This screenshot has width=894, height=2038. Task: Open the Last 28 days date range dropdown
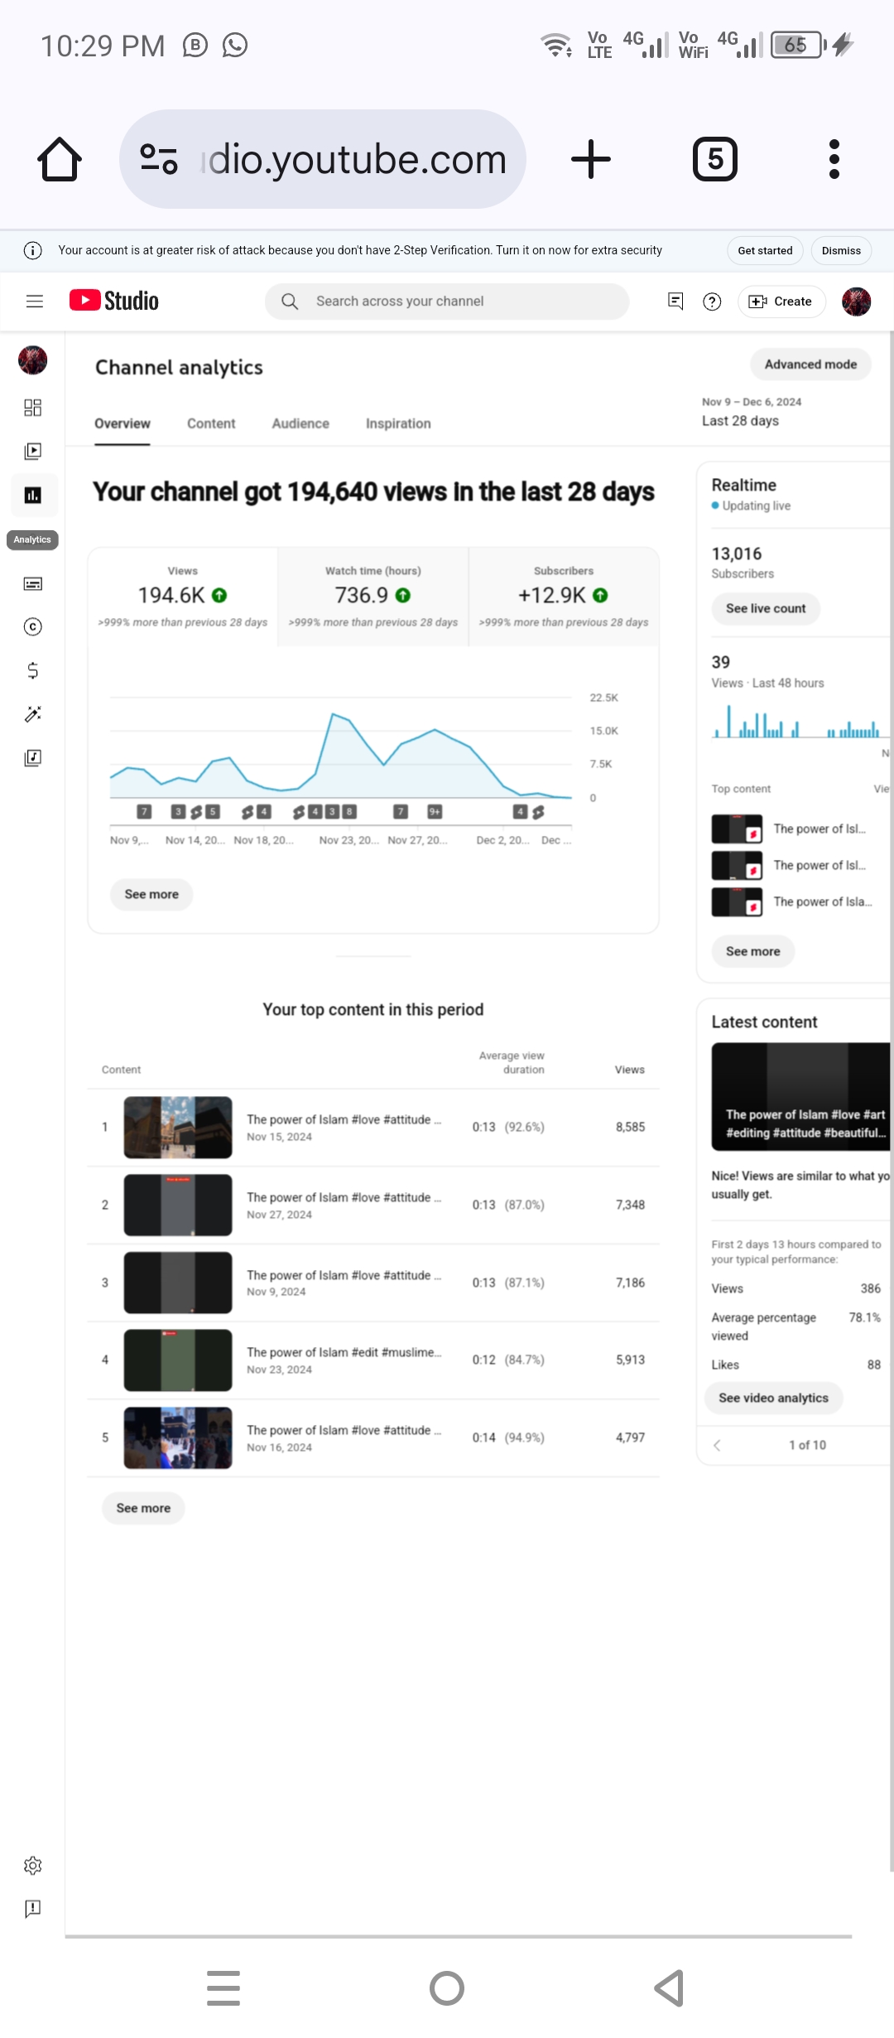[752, 412]
